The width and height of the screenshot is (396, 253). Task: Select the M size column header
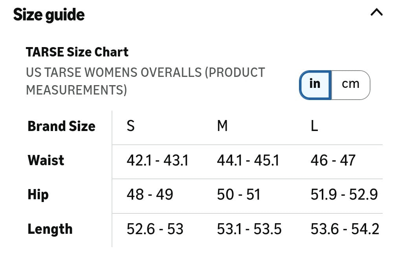pos(222,126)
